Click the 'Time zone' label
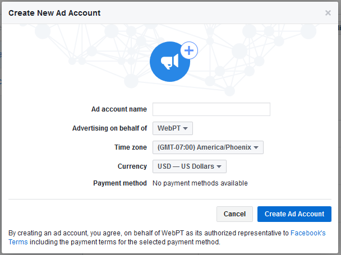The height and width of the screenshot is (255, 341). [131, 147]
